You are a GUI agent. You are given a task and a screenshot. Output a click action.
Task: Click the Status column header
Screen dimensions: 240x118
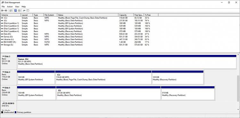tap(88, 15)
